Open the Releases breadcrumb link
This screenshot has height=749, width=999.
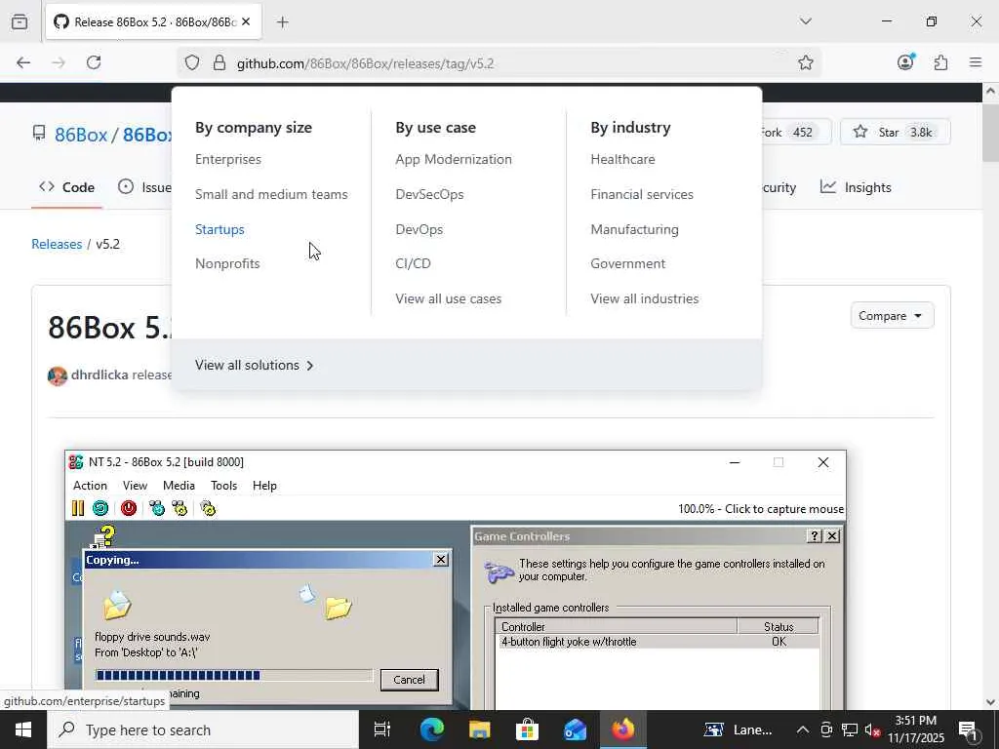click(57, 244)
